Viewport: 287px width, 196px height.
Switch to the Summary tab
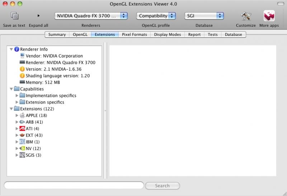[x=57, y=35]
